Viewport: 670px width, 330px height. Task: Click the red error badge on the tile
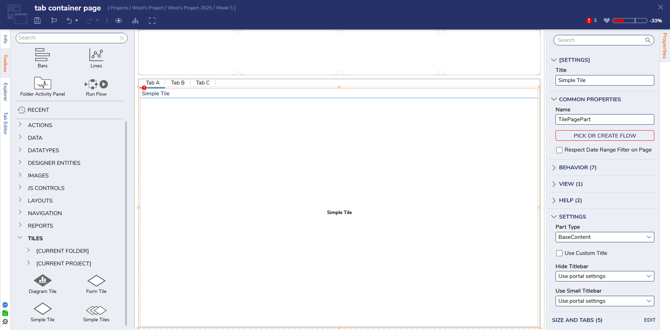pyautogui.click(x=144, y=88)
